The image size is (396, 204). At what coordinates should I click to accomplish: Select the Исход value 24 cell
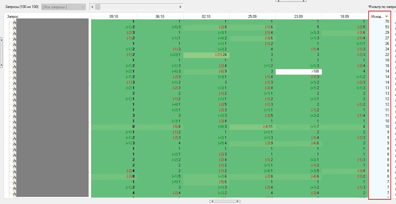tap(380, 49)
